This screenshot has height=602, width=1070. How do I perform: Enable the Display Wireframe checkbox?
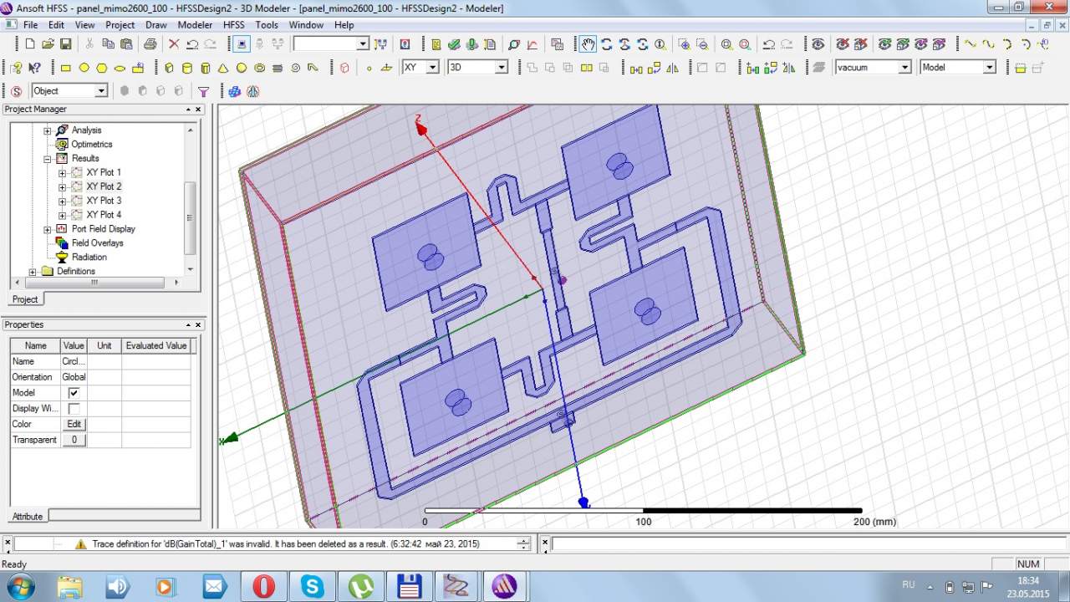tap(74, 409)
